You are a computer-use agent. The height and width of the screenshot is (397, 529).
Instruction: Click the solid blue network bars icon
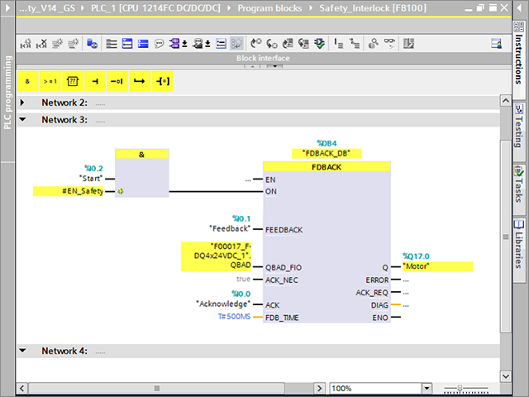point(143,44)
